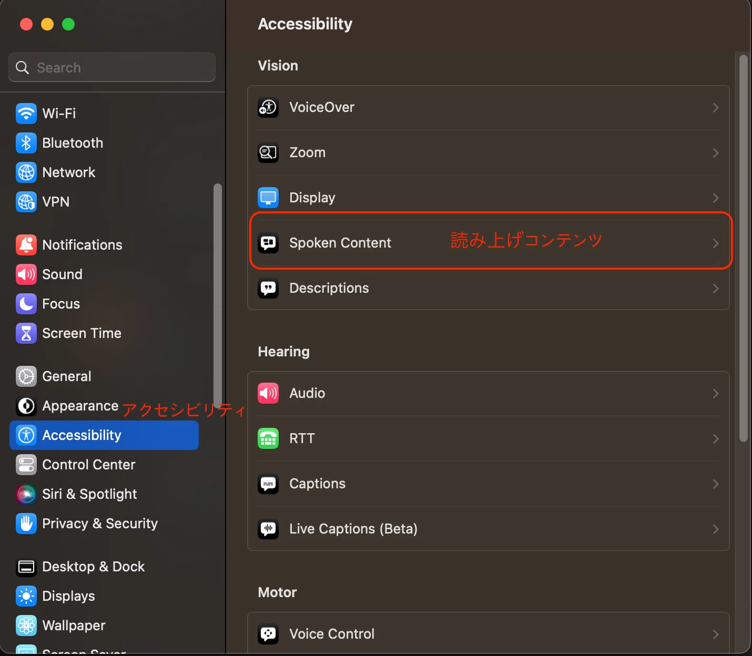
Task: Expand the RTT row chevron
Action: point(715,439)
